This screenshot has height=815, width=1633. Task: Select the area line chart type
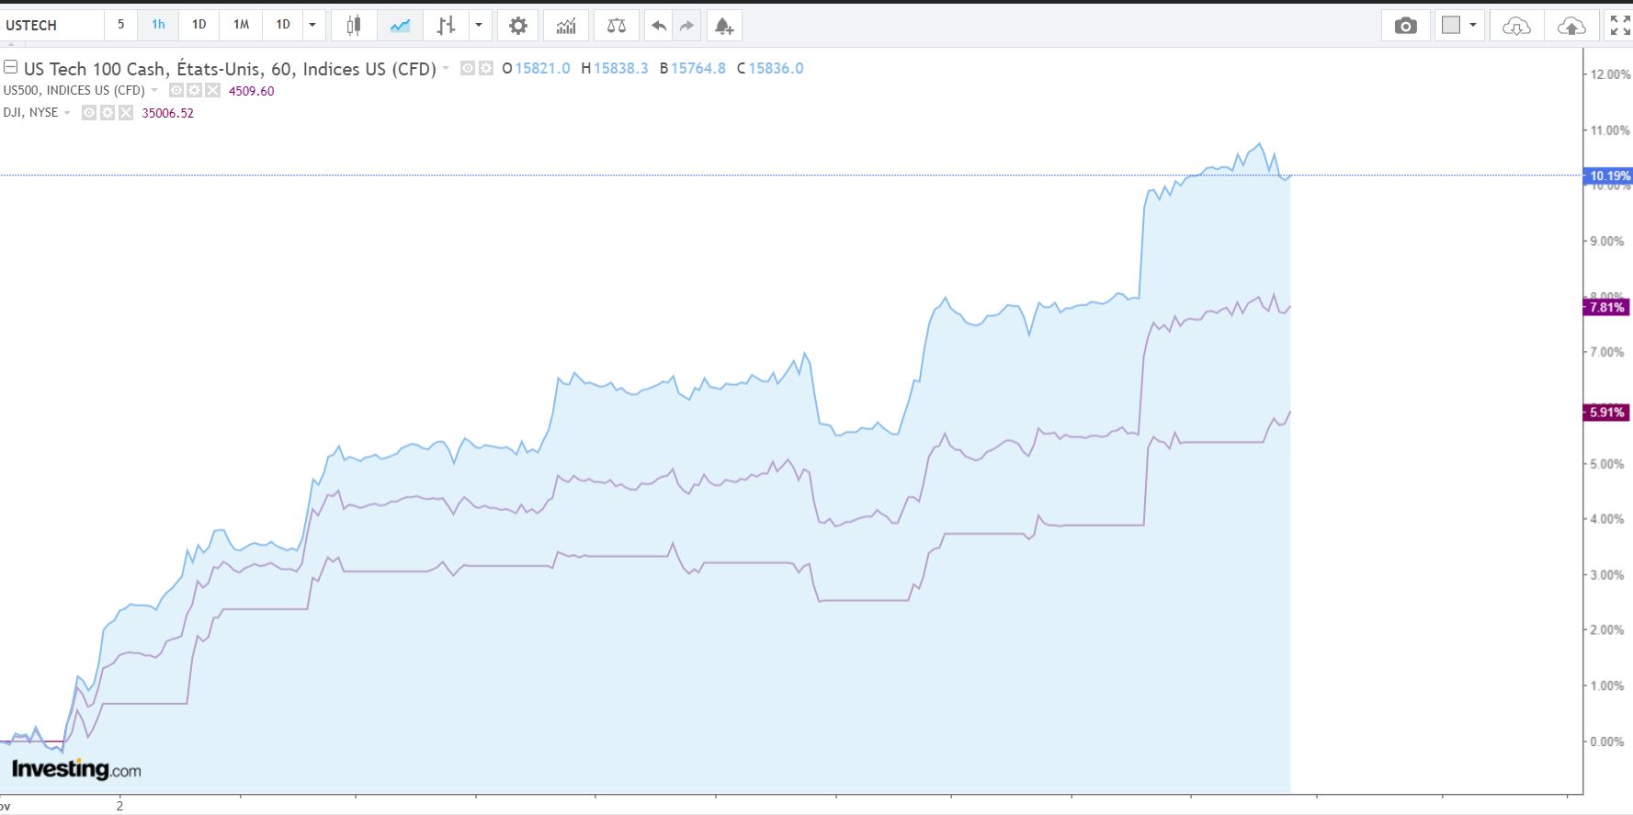coord(400,26)
